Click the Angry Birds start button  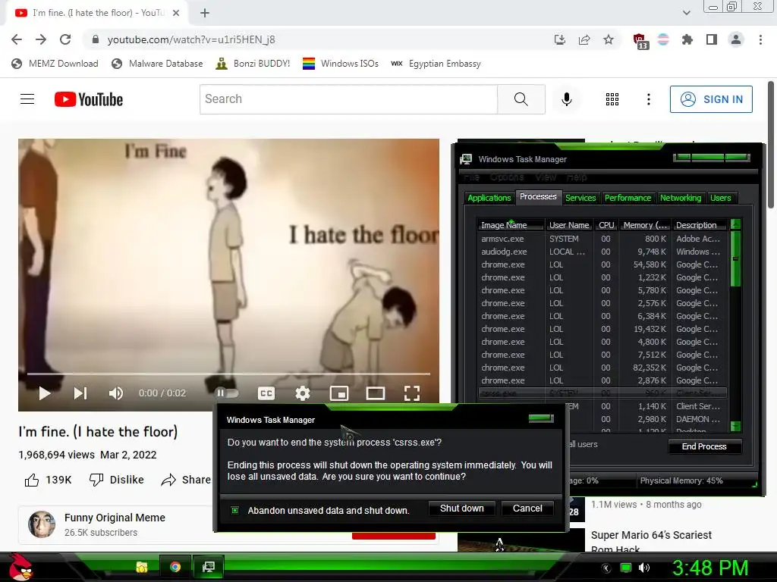[x=20, y=567]
